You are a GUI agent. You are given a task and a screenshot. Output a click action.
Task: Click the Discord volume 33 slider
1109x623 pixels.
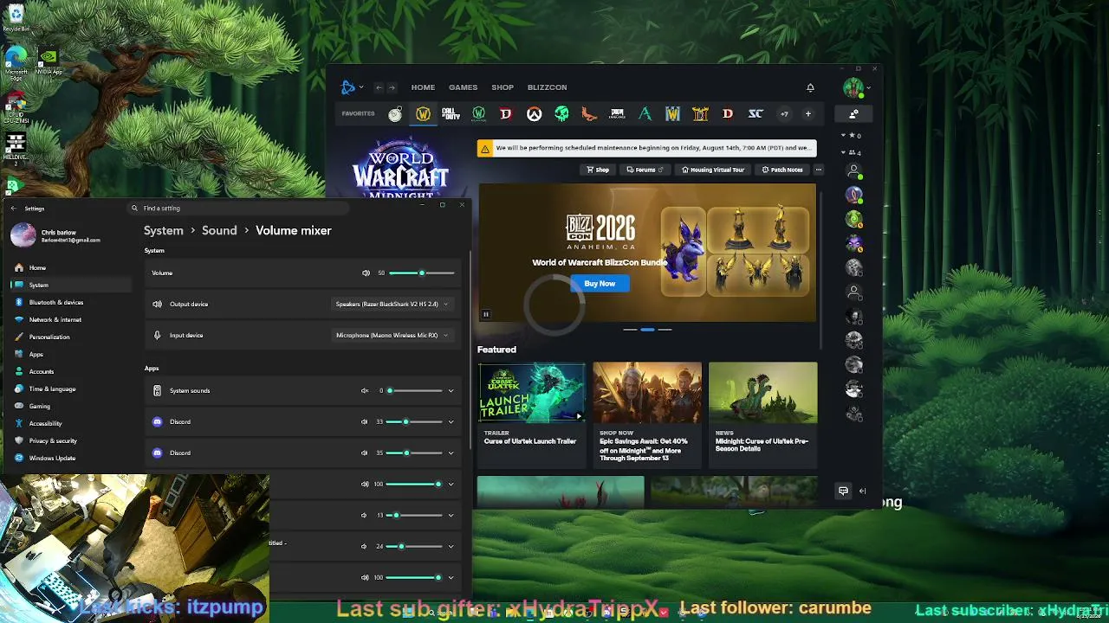(416, 422)
